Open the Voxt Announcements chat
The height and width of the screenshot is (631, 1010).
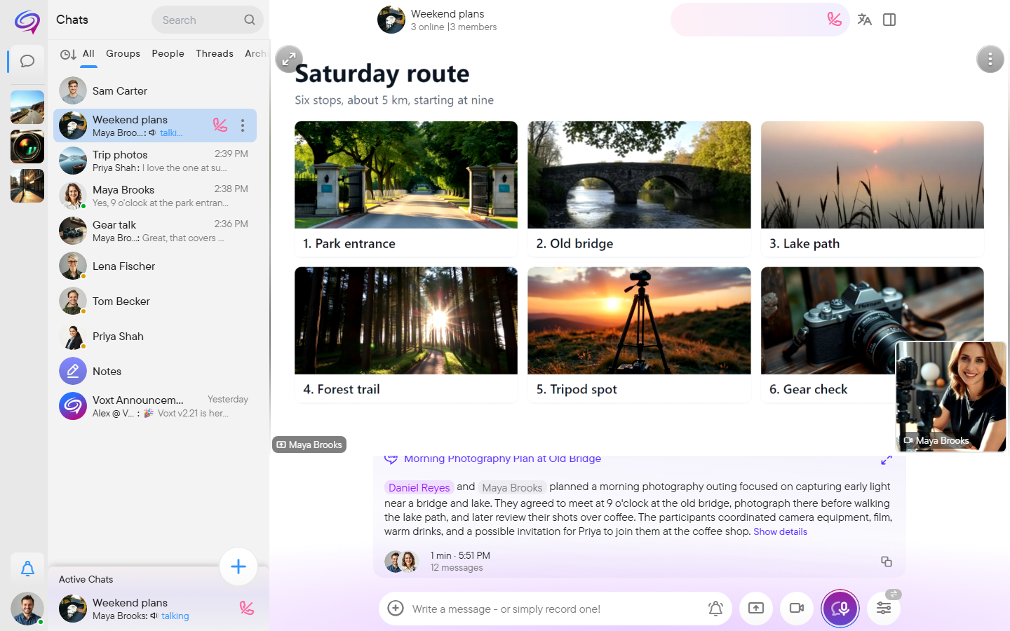[x=155, y=406]
